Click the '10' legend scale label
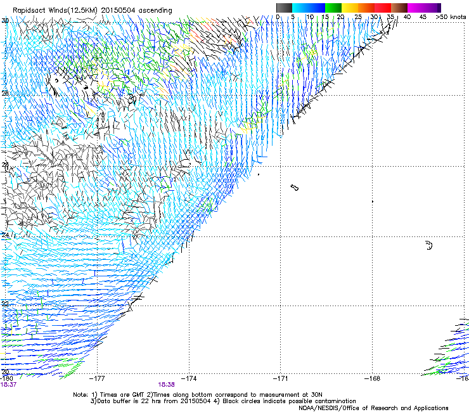This screenshot has height=412, width=469. point(310,16)
